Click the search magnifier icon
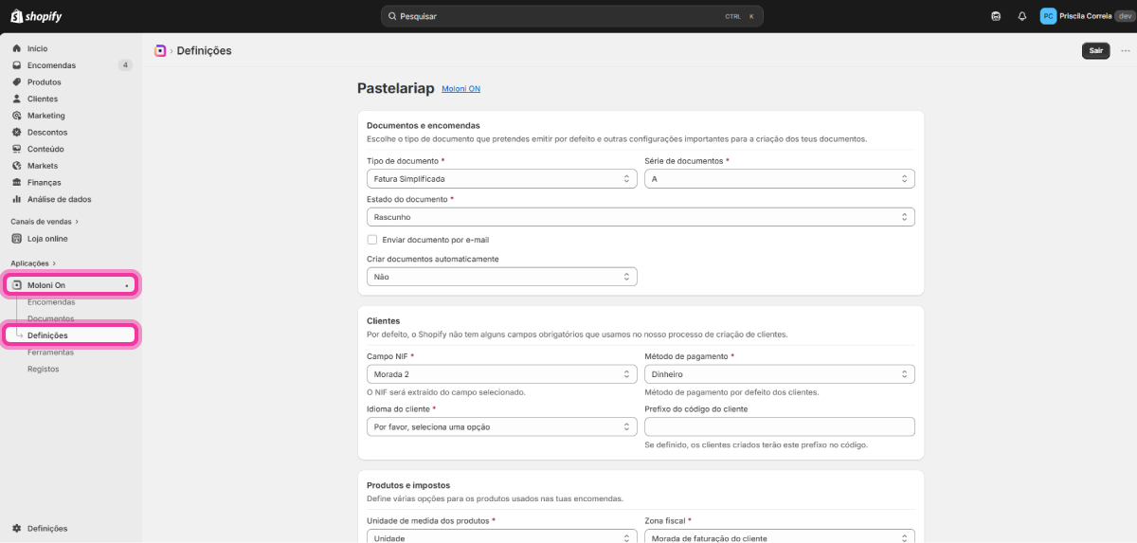The width and height of the screenshot is (1137, 543). pyautogui.click(x=392, y=16)
